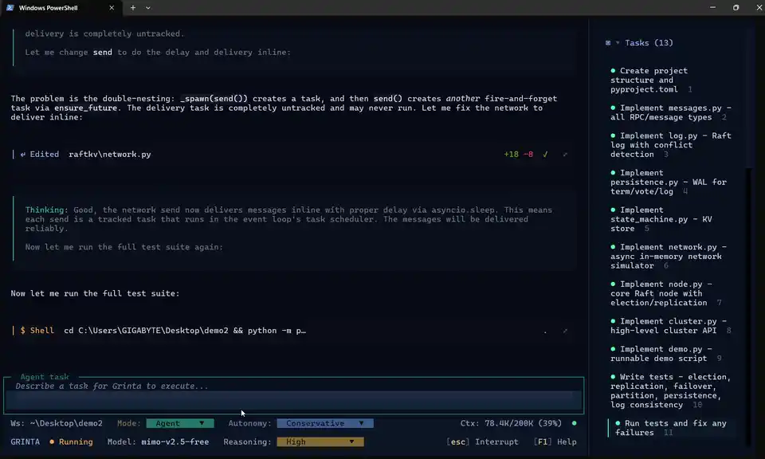The width and height of the screenshot is (765, 459).
Task: Click status dot of 'Run tests and fix' task
Action: click(618, 423)
